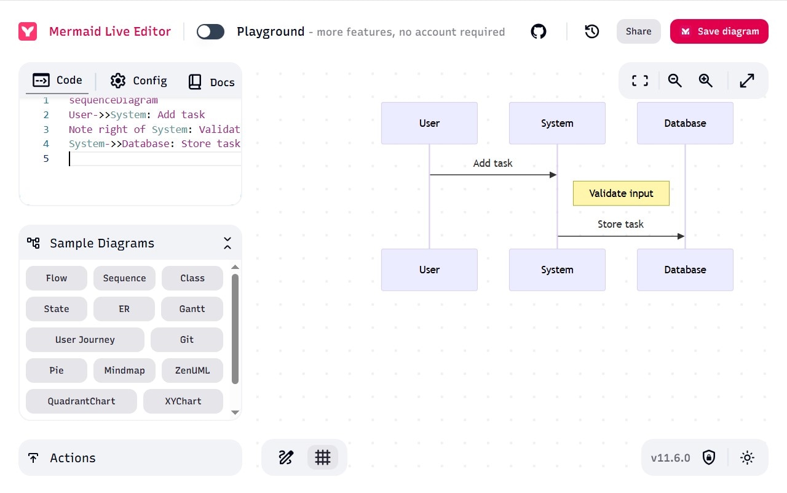Open diagram in full screen view
Viewport: 787px width, 493px height.
(747, 81)
